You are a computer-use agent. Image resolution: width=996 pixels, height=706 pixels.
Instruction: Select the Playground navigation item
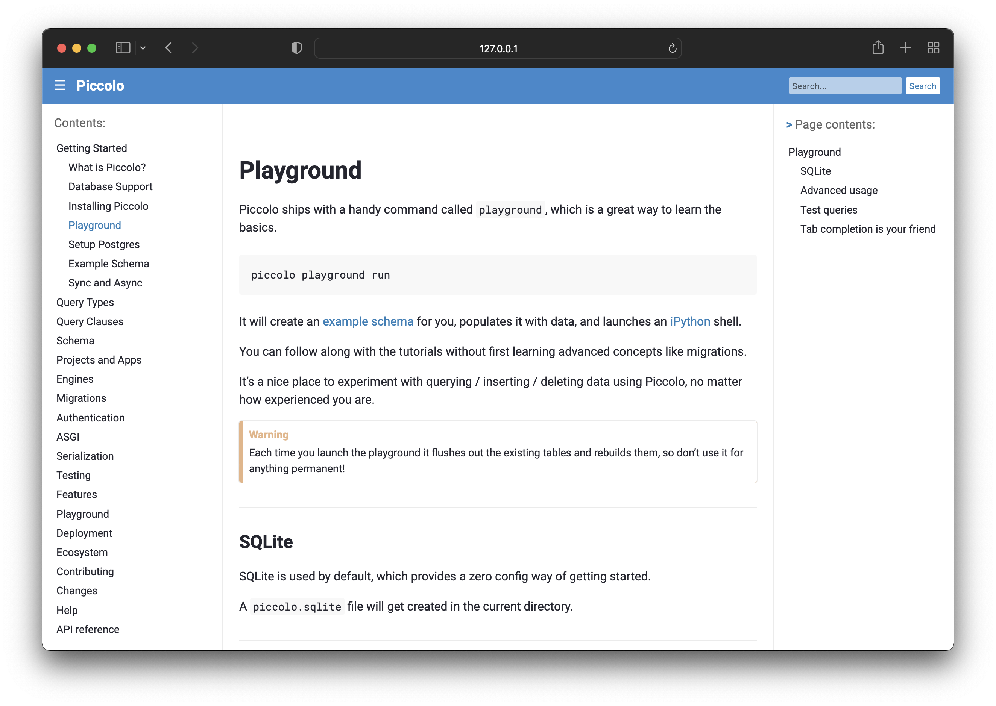tap(94, 225)
